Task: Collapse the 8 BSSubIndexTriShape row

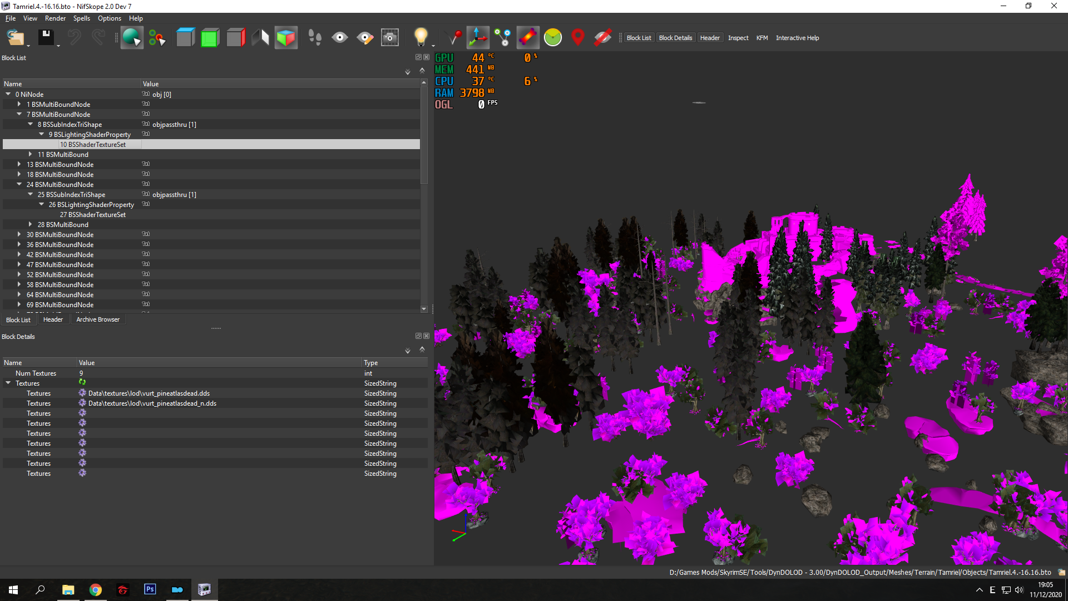Action: 31,124
